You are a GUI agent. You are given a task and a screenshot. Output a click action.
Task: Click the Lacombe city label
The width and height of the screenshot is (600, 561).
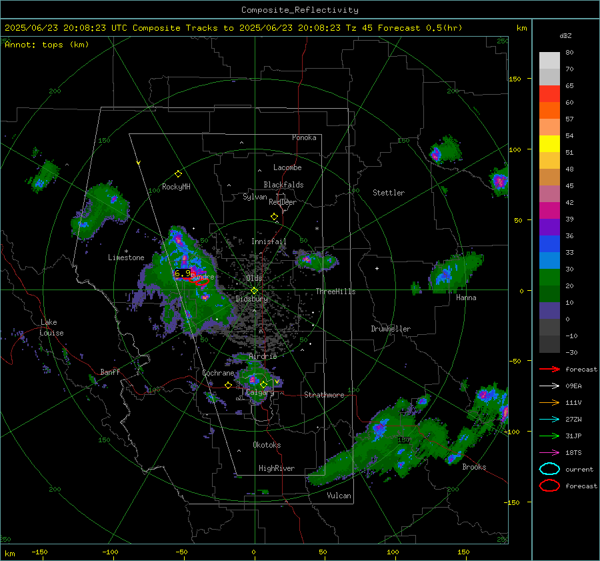(x=287, y=167)
